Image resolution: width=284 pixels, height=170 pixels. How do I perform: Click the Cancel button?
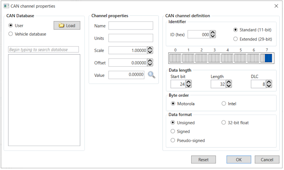click(267, 160)
